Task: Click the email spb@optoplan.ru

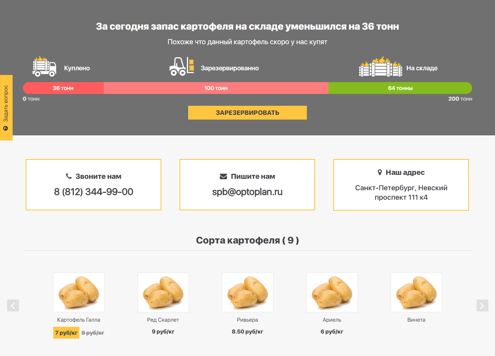Action: pyautogui.click(x=247, y=192)
